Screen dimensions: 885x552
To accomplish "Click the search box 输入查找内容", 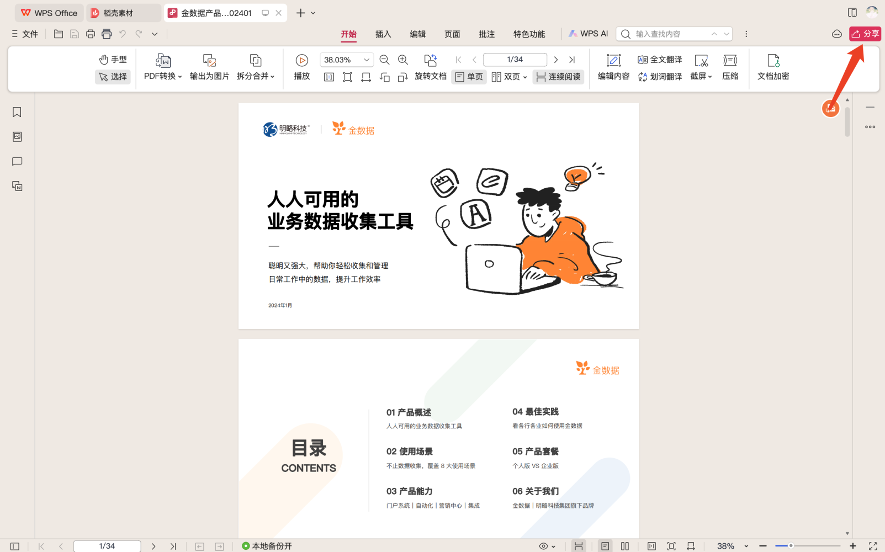I will click(674, 34).
